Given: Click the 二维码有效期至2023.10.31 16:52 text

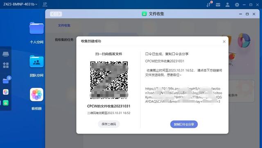Looking at the screenshot, I should pos(109,113).
